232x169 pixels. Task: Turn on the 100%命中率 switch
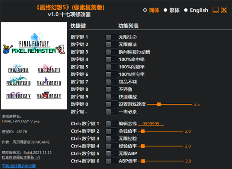(111, 60)
